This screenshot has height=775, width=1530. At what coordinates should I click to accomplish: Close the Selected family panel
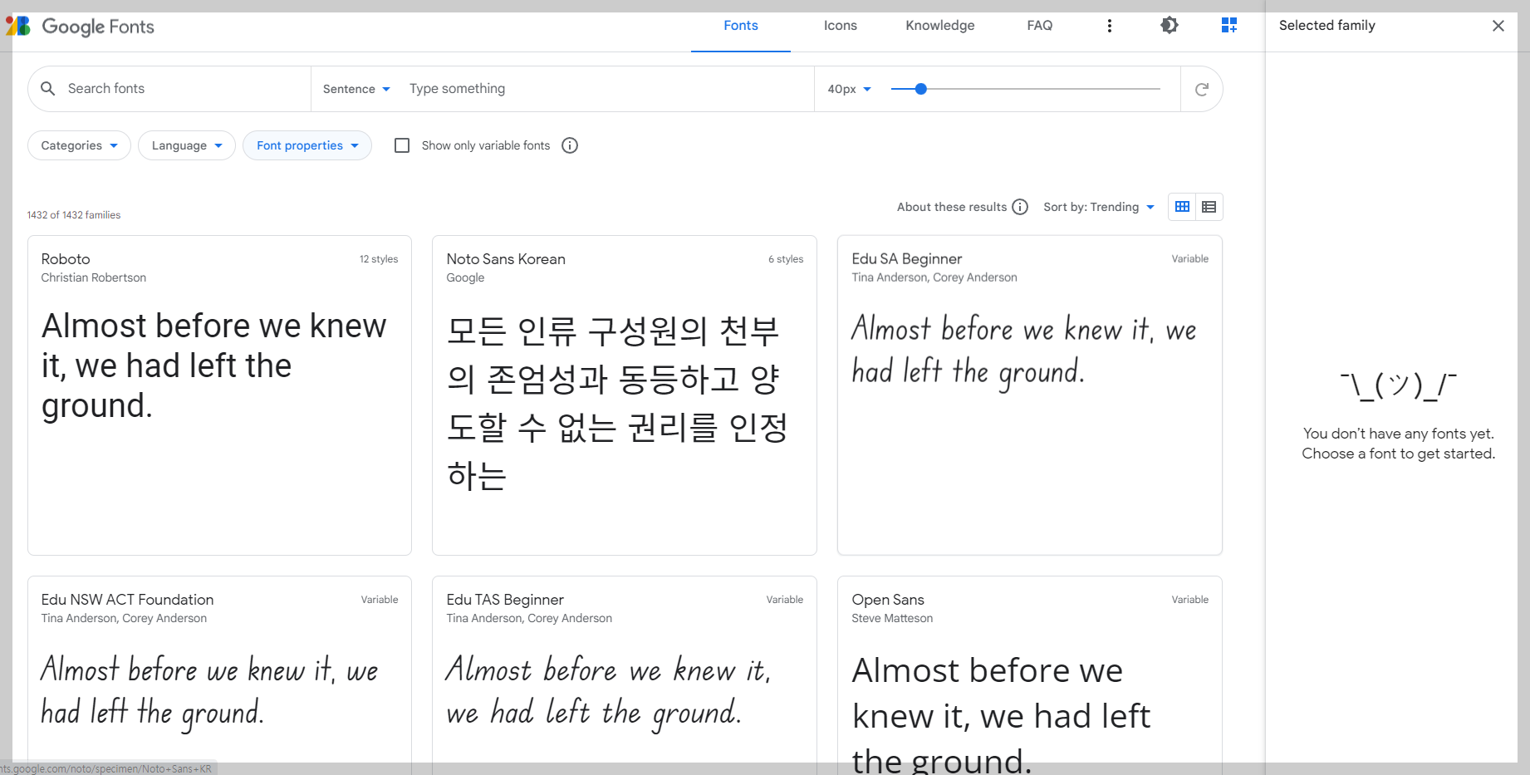pos(1498,26)
